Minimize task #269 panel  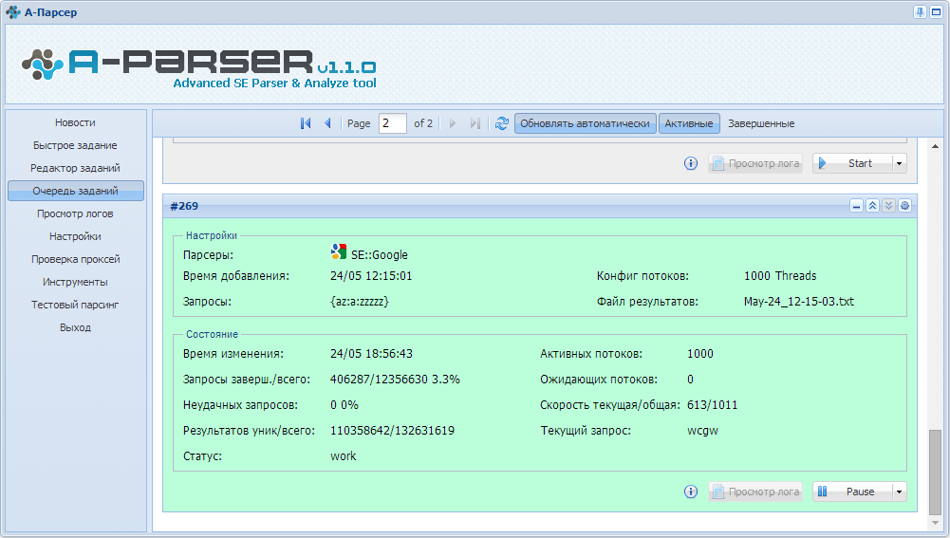point(856,206)
